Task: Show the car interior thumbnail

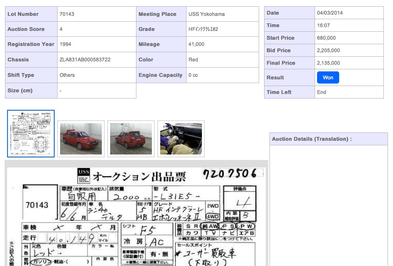Action: coord(181,139)
